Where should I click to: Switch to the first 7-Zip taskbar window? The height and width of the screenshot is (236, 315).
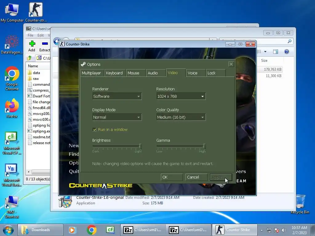(143, 230)
